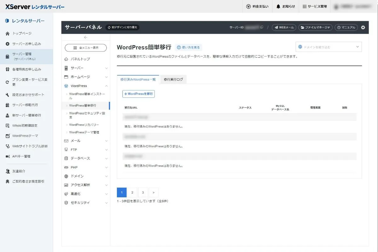Collapse panel menu with the back arrow
378x252 pixels.
tap(86, 38)
